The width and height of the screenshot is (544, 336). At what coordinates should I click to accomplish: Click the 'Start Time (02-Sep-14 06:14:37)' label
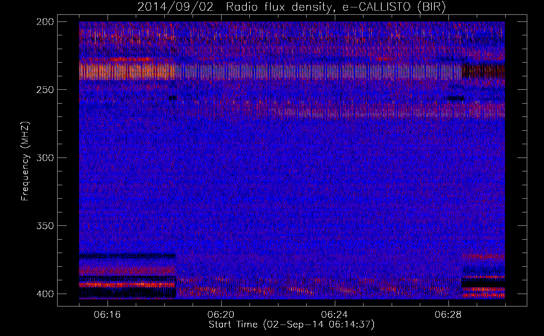click(x=292, y=325)
